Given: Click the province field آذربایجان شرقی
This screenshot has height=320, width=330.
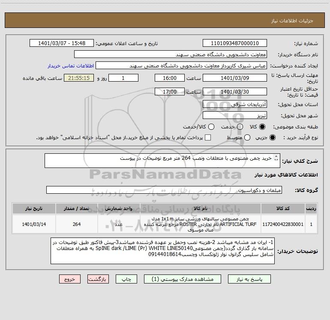Looking at the screenshot, I should [235, 104].
